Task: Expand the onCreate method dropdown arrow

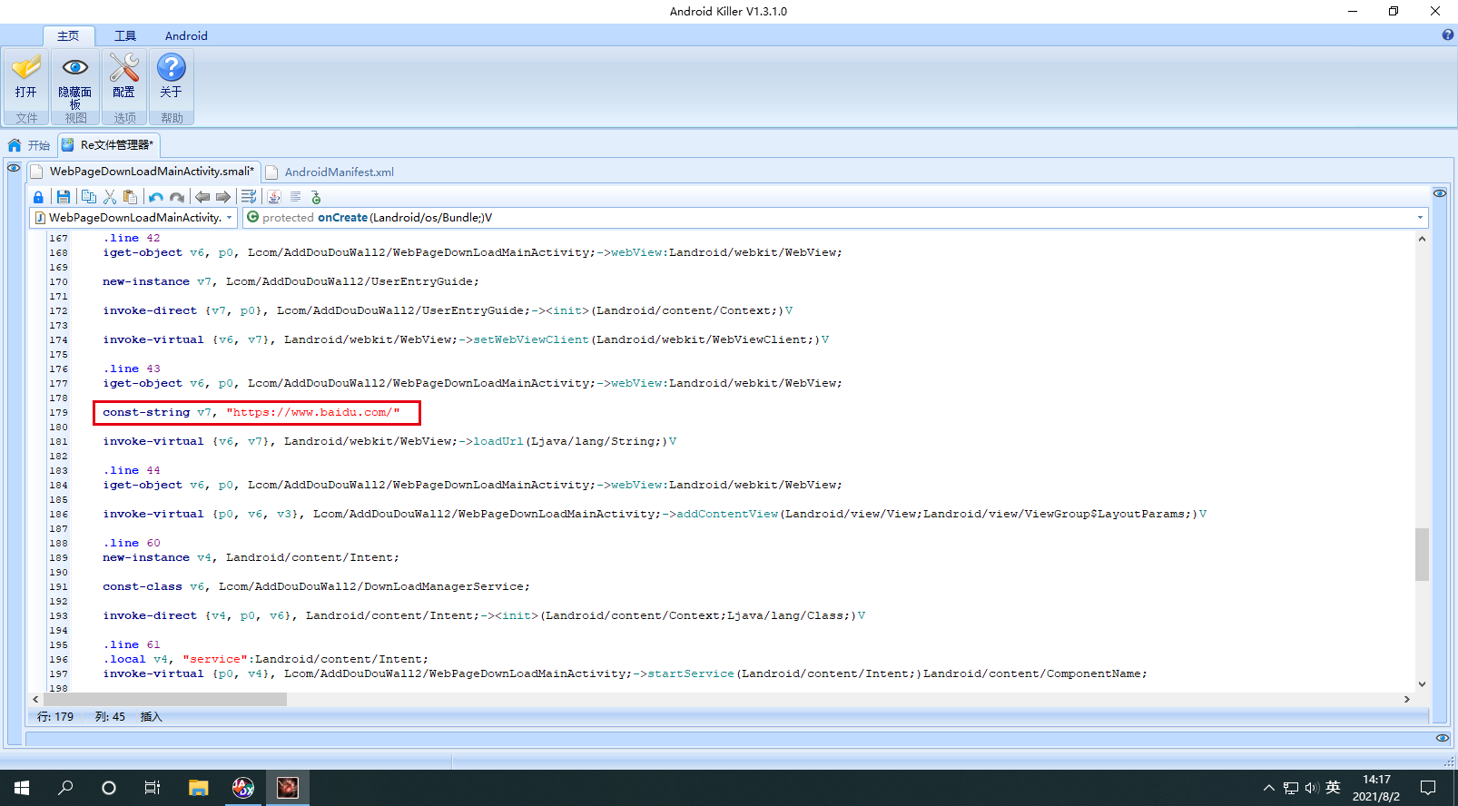Action: [x=1420, y=218]
